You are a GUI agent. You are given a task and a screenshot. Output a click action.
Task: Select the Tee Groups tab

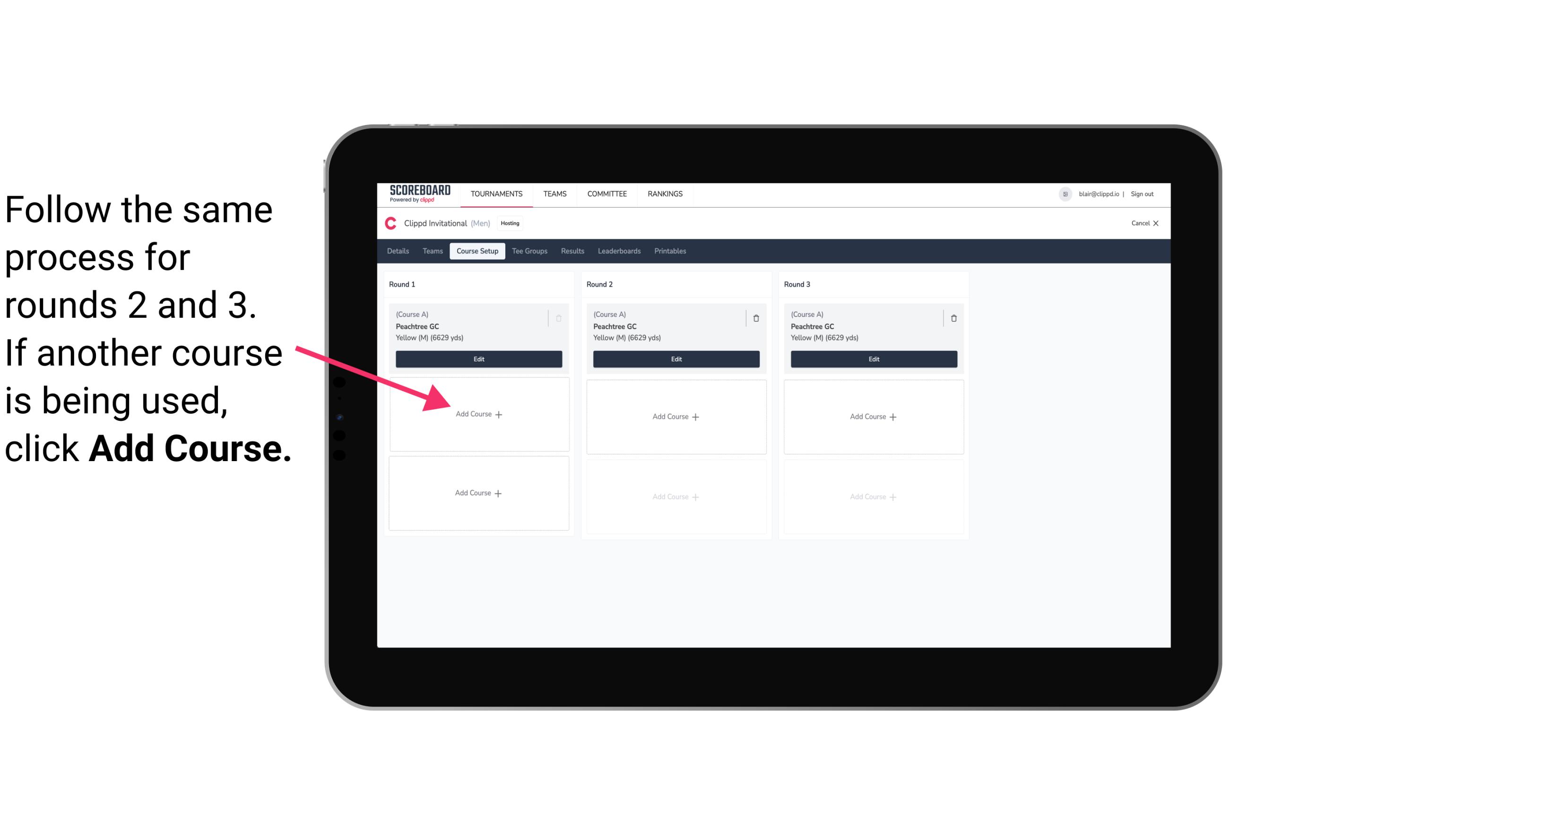pyautogui.click(x=529, y=251)
